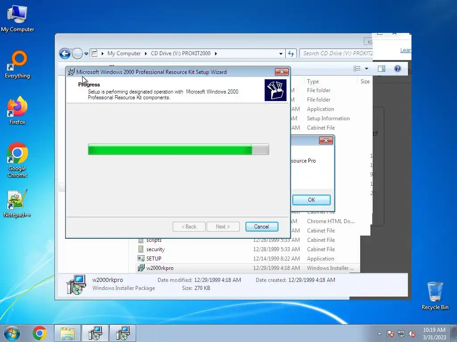This screenshot has width=457, height=342.
Task: Click the Date created value in details pane
Action: point(312,280)
